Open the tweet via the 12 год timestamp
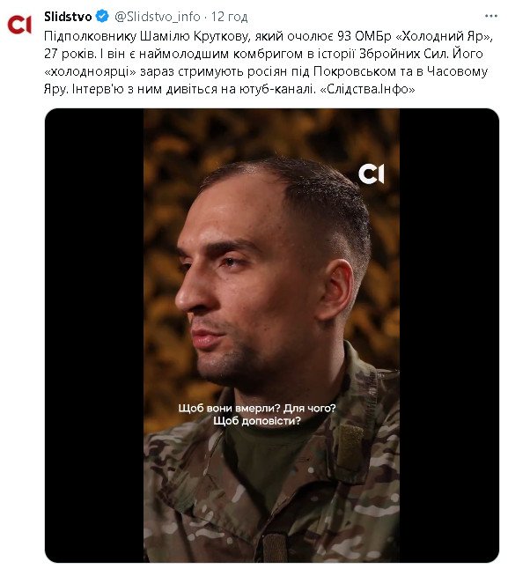 point(230,17)
